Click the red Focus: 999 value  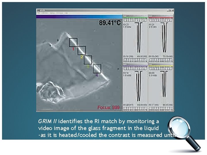108,107
